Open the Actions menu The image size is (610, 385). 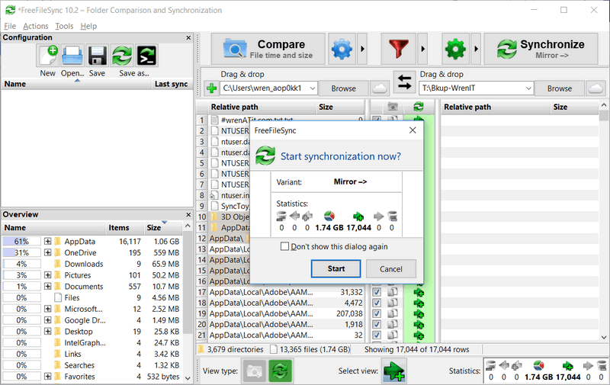coord(35,26)
